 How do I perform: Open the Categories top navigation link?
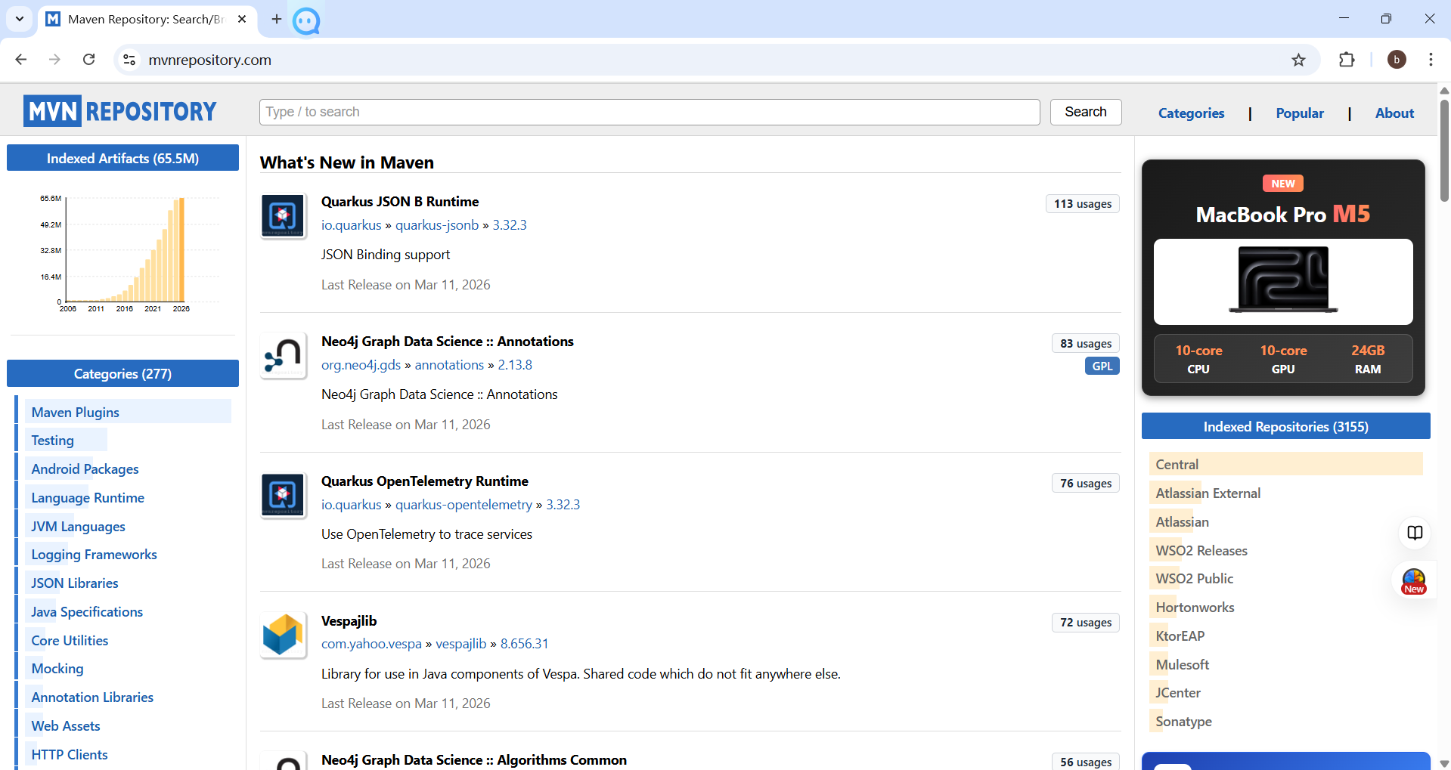pyautogui.click(x=1191, y=113)
